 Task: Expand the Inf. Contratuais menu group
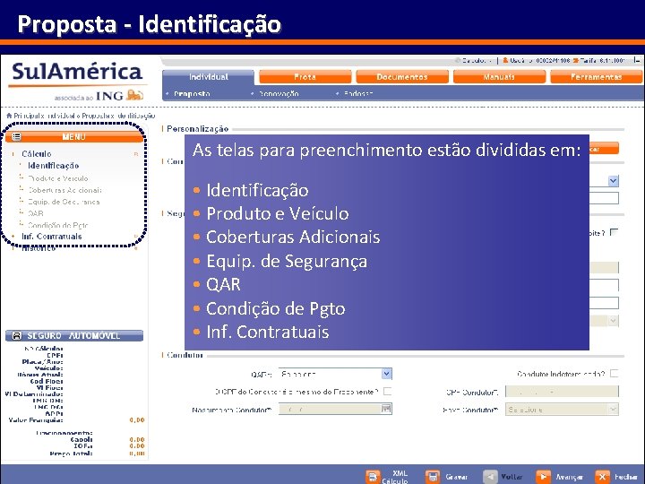click(52, 237)
